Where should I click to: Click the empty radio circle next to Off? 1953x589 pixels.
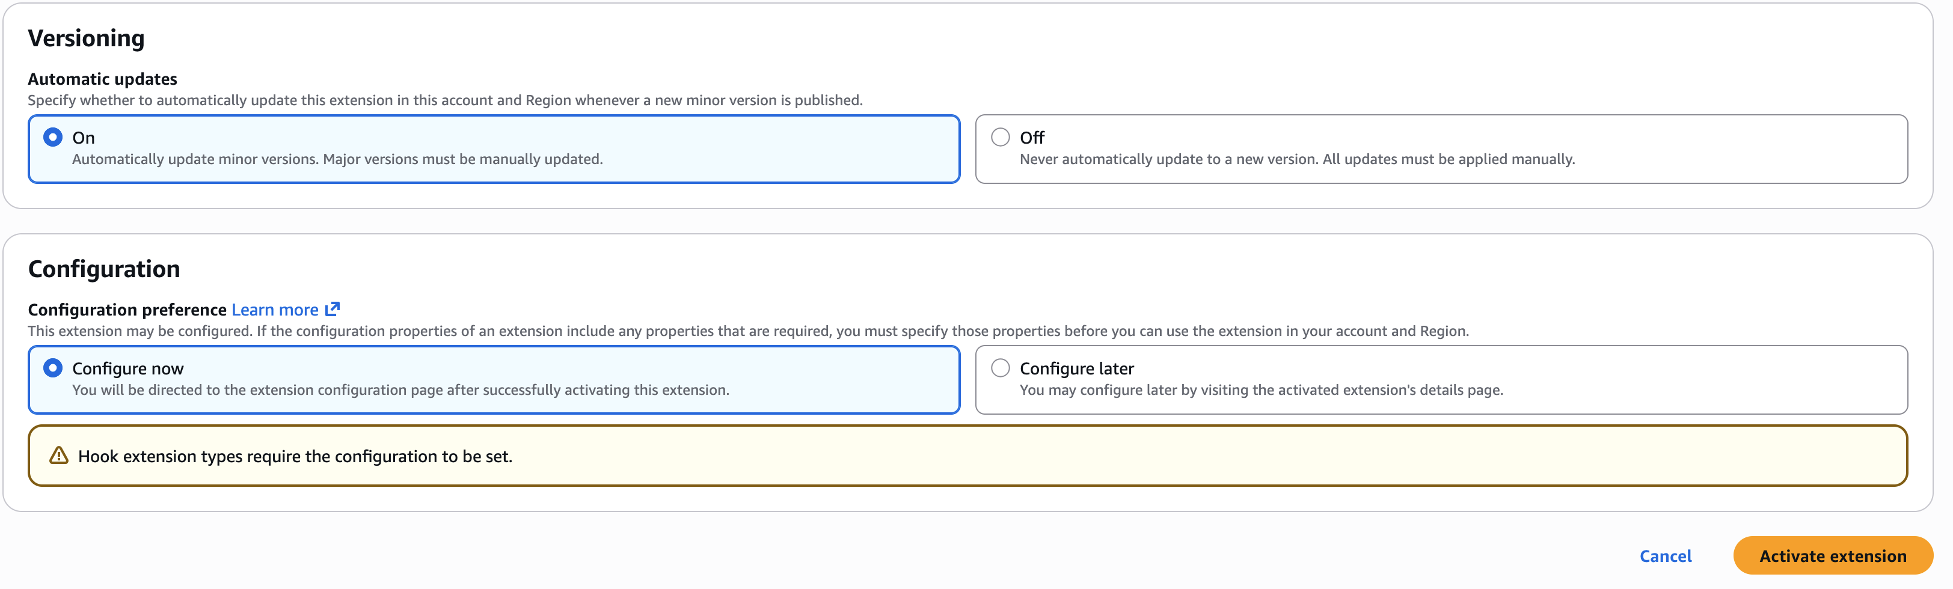click(1001, 137)
